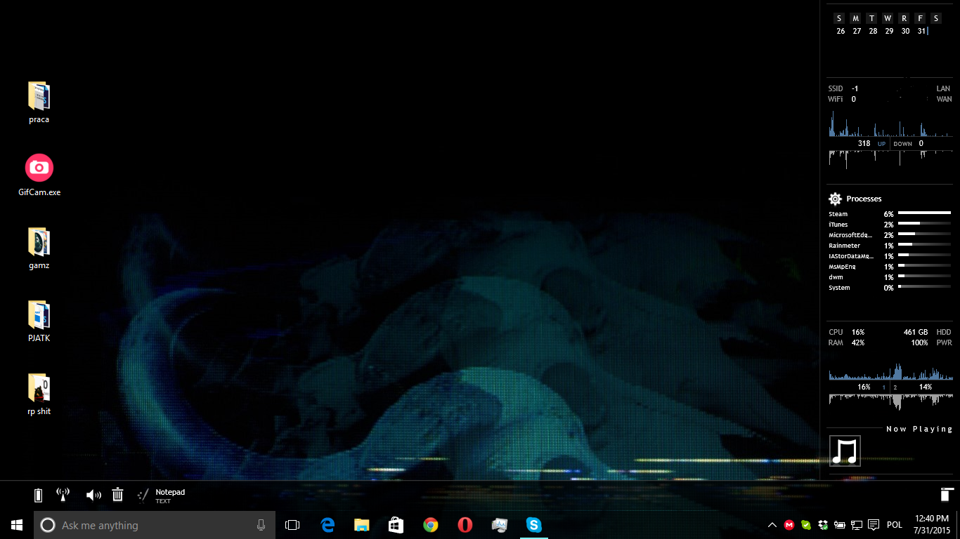960x539 pixels.
Task: Open the MEGA tray icon
Action: tap(789, 525)
